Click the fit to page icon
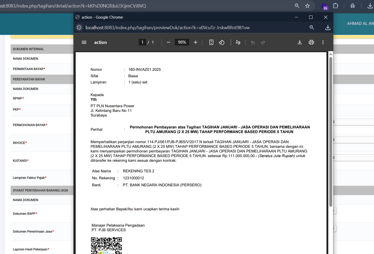Viewport: 374px width, 254px height. point(211,42)
